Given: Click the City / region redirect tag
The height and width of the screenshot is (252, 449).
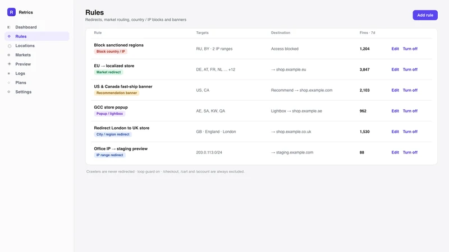Looking at the screenshot, I should pos(113,134).
